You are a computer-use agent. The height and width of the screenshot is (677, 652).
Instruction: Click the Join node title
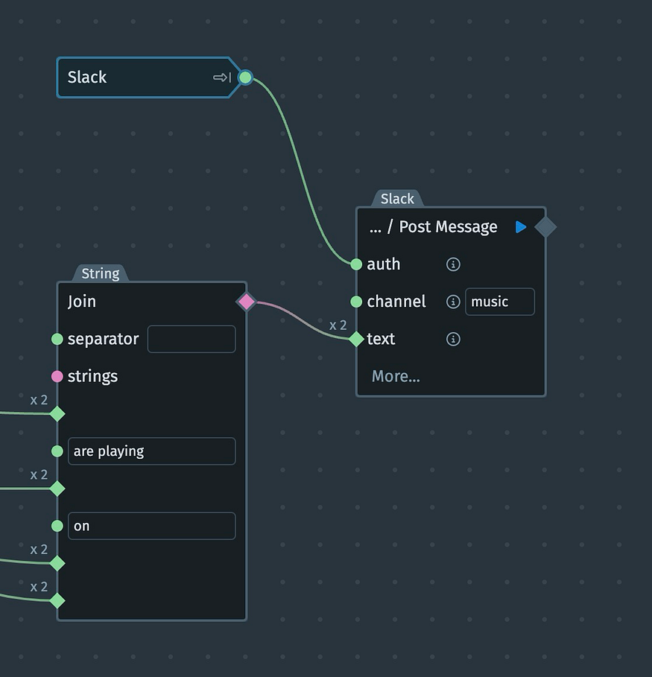(82, 302)
